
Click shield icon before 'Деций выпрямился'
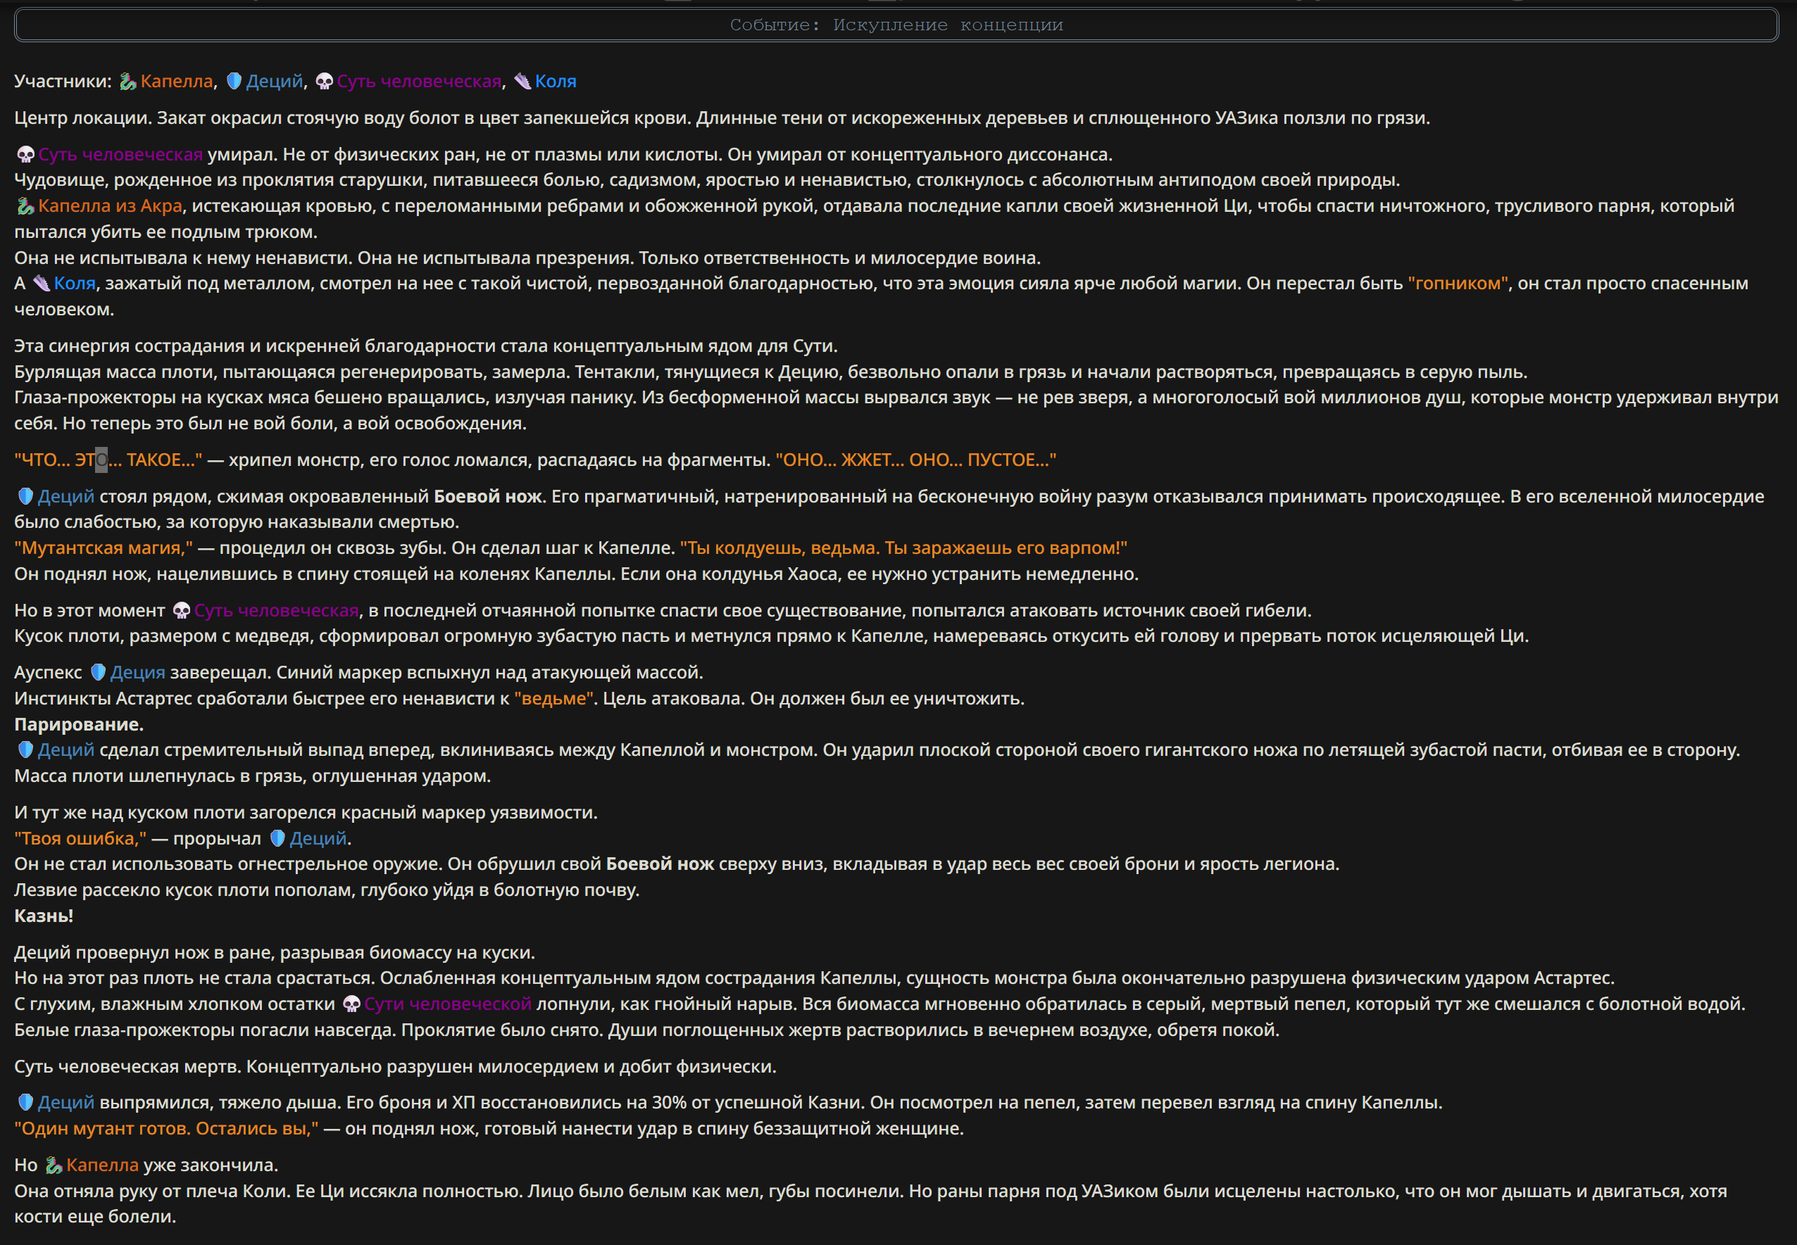pos(26,1101)
